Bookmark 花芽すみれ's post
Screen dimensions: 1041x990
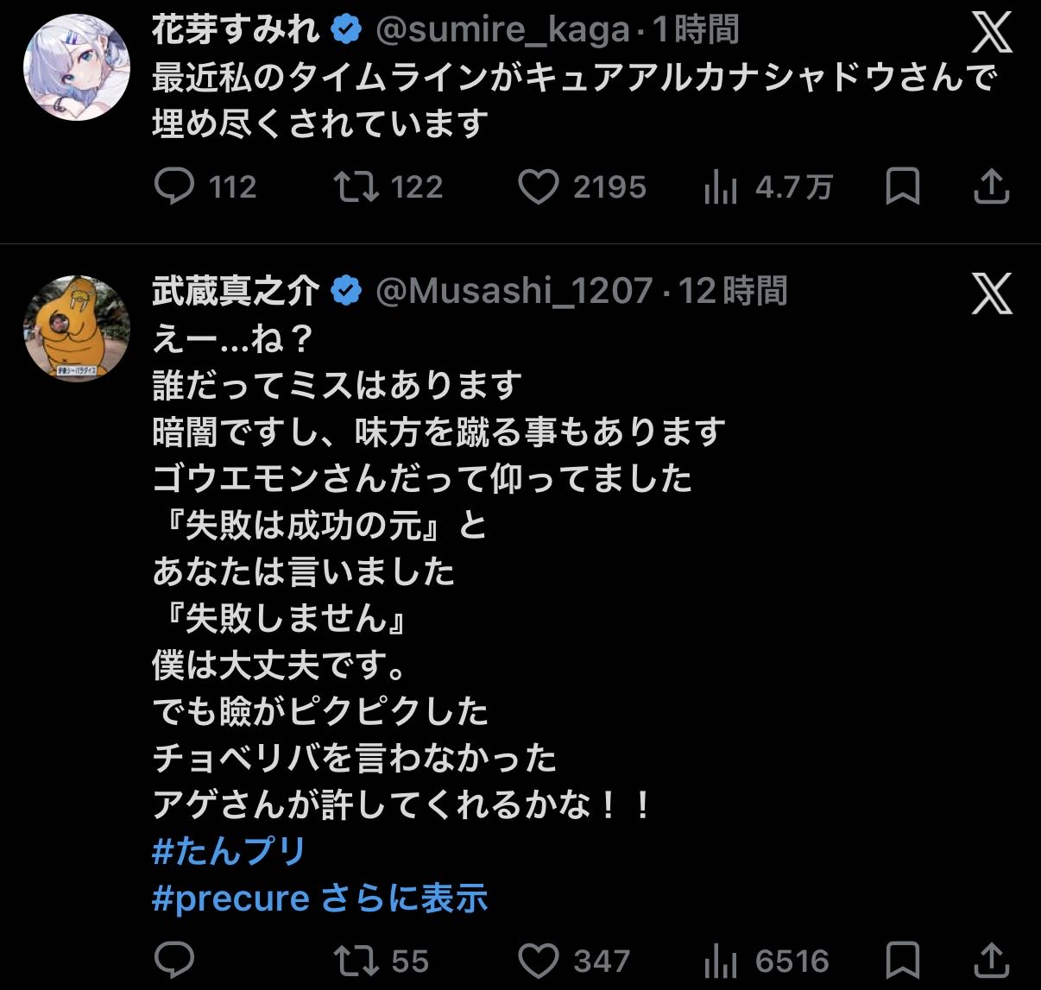903,186
